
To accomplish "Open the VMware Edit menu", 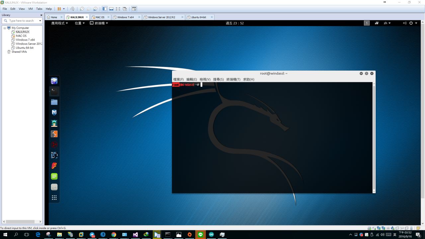I will [13, 9].
